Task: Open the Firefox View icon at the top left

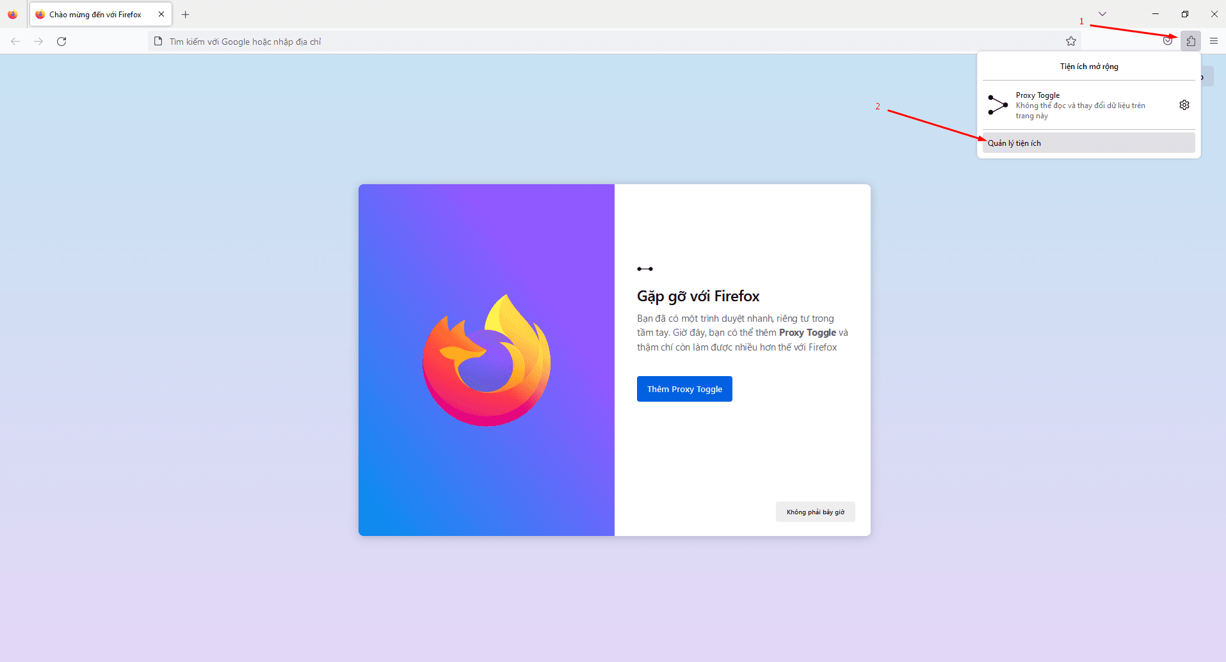Action: tap(12, 14)
